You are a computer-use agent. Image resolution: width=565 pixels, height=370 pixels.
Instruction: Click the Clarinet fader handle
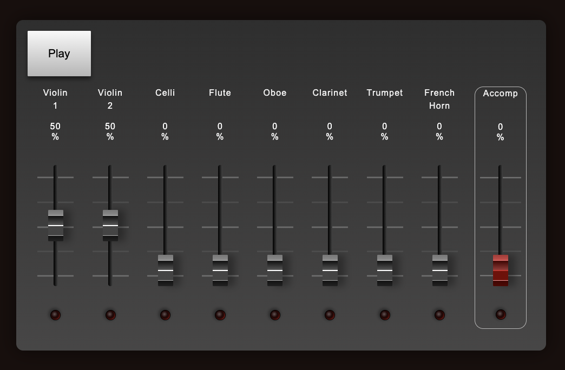pos(330,270)
